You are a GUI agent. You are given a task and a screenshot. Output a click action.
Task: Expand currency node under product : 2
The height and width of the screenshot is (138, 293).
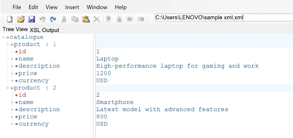click(x=12, y=124)
